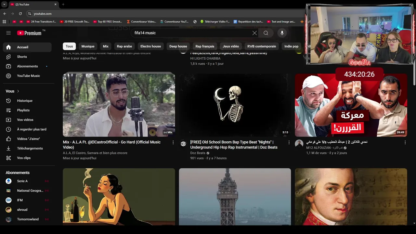This screenshot has height=234, width=416.
Task: Select the Rap français filter chip
Action: [x=205, y=46]
